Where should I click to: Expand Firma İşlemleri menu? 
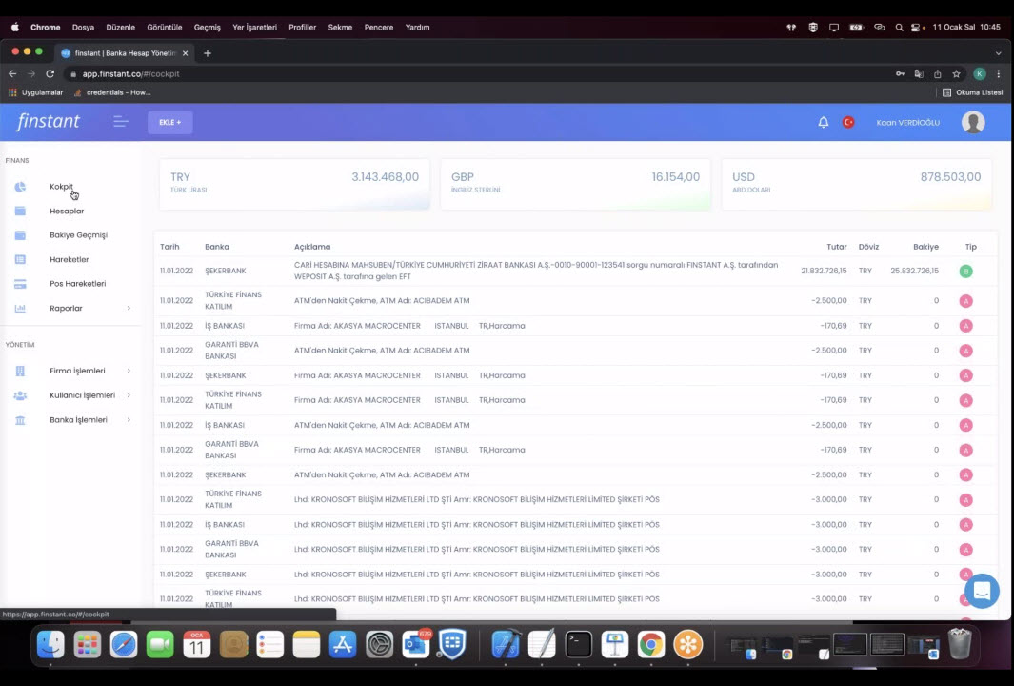[x=129, y=371]
